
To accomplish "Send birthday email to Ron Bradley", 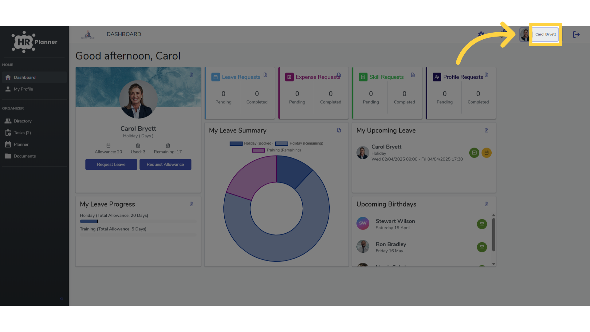I will click(482, 247).
